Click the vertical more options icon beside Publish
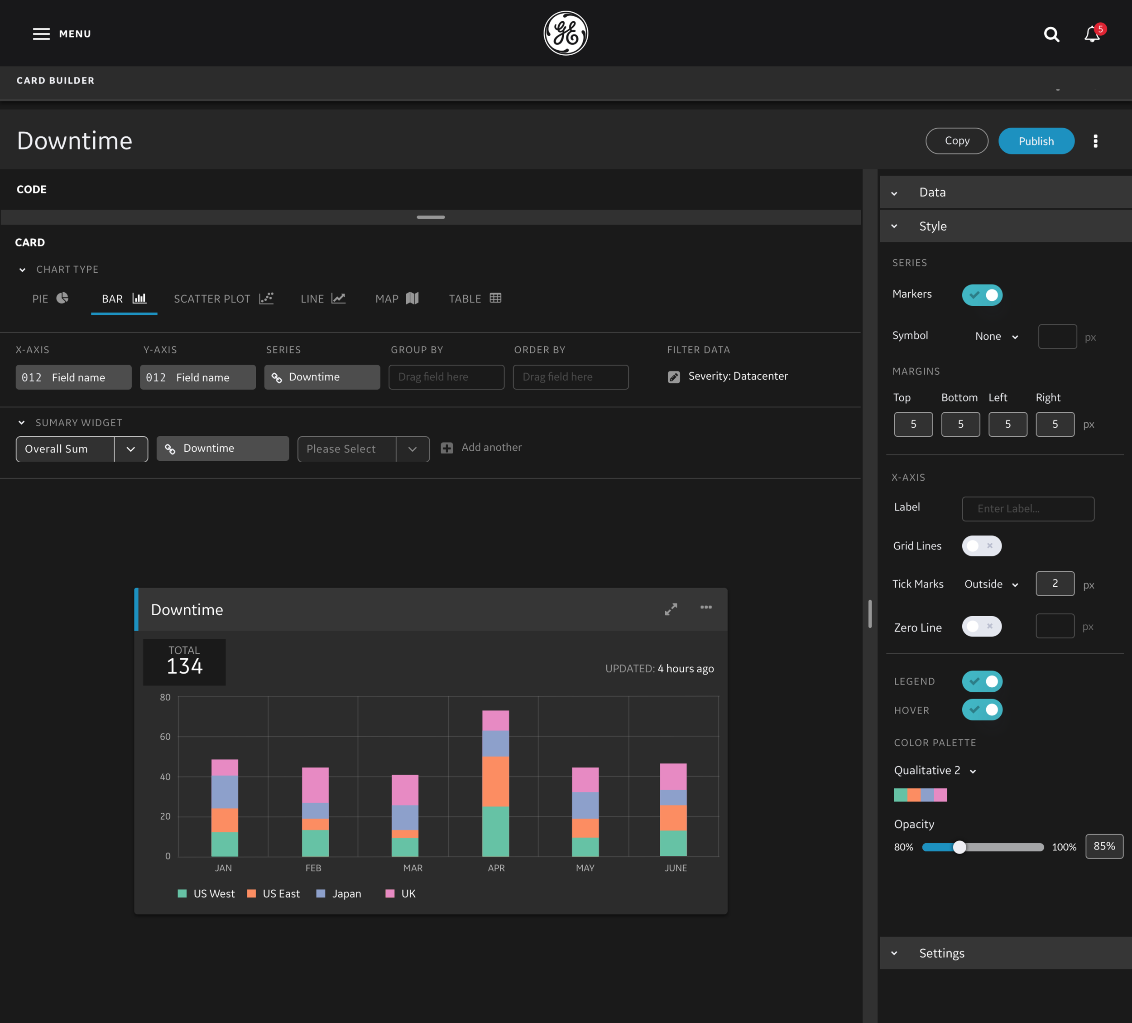This screenshot has width=1132, height=1023. tap(1095, 141)
